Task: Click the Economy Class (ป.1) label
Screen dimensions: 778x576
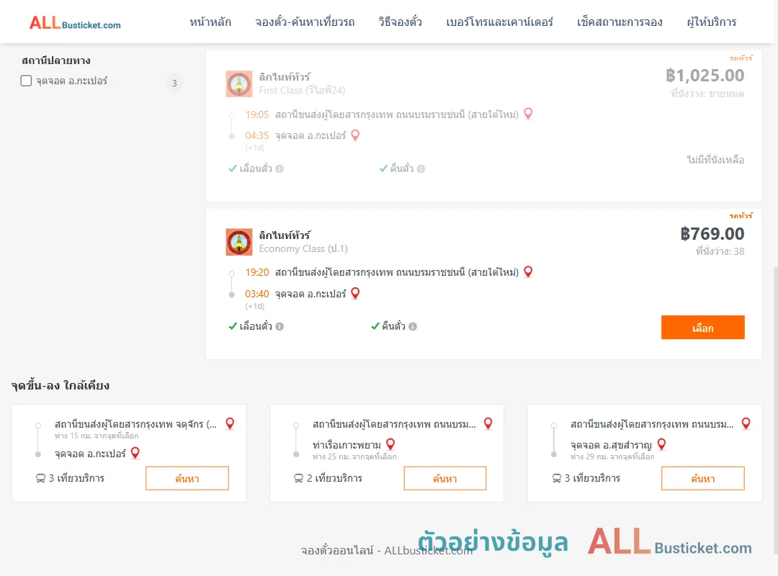Action: 303,248
